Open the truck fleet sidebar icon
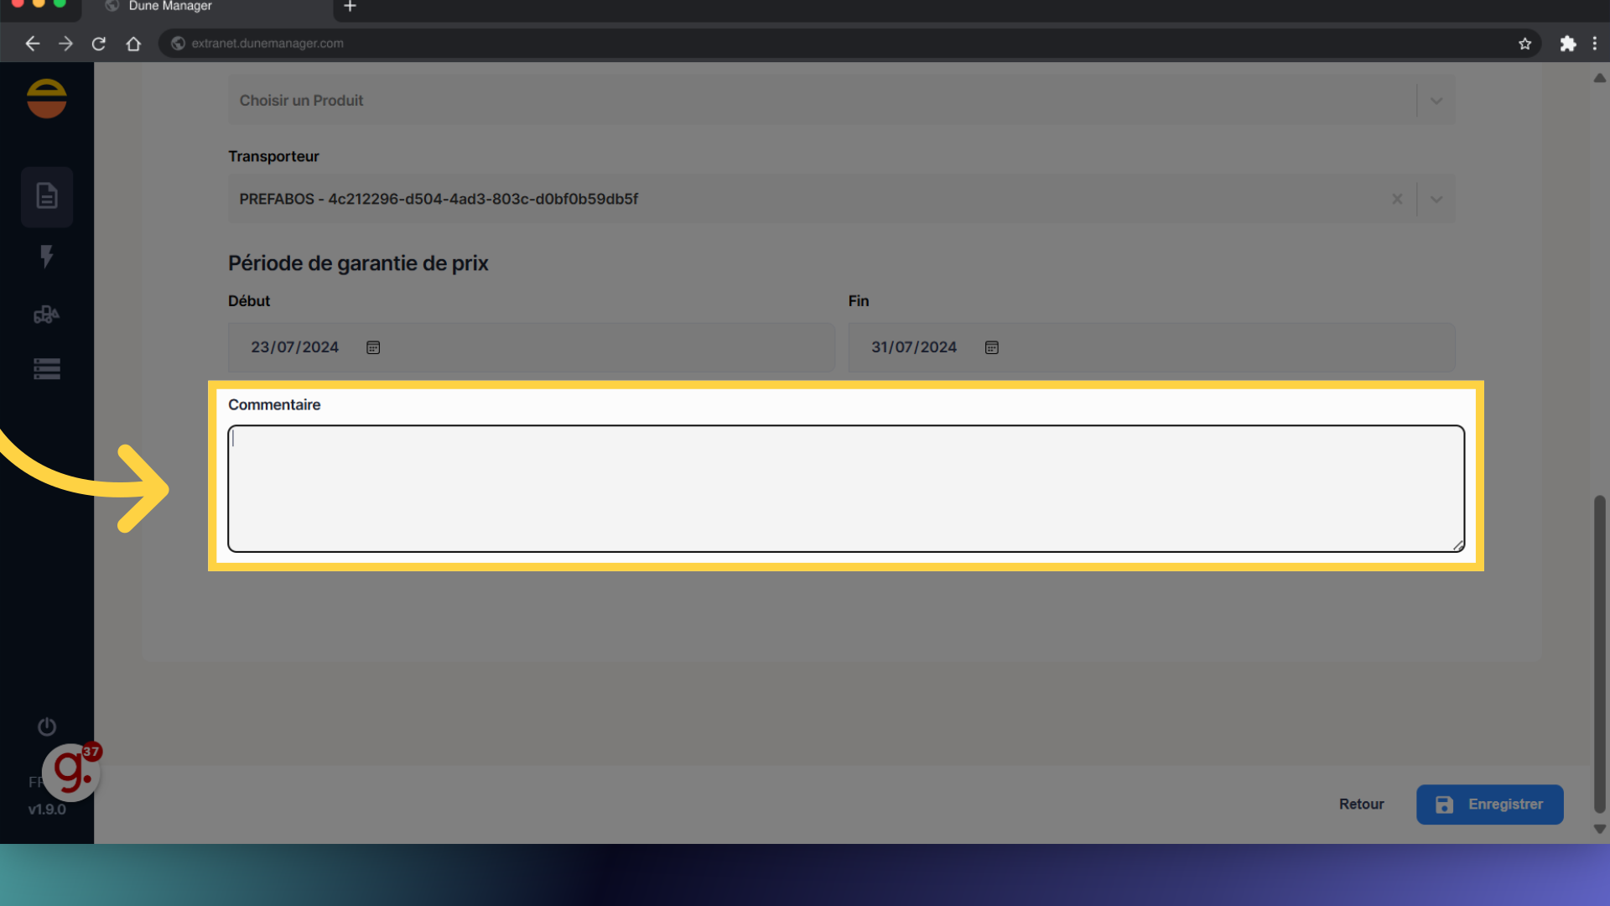This screenshot has height=906, width=1610. (47, 315)
